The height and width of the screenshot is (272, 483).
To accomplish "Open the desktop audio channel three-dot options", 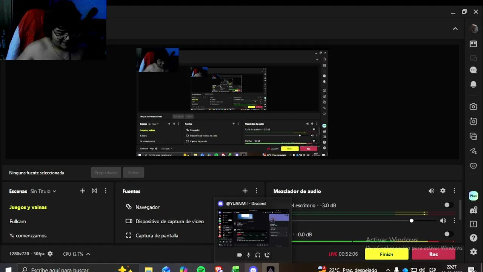I will (x=454, y=221).
